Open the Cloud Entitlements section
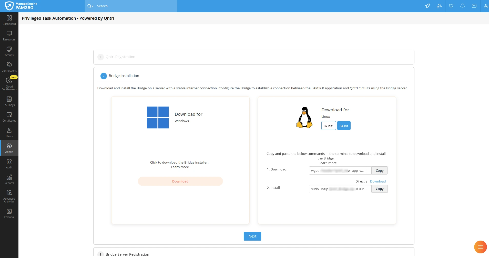Image resolution: width=489 pixels, height=258 pixels. (x=9, y=83)
